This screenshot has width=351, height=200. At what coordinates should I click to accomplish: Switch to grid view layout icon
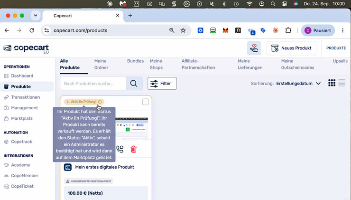pos(332,83)
